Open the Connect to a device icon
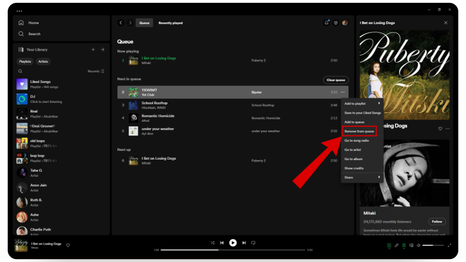The image size is (466, 262). click(411, 246)
